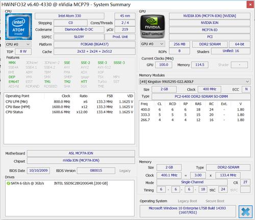Viewport: 255px width, 220px height.
Task: Click the Prod. Unit field
Action: (x=120, y=37)
